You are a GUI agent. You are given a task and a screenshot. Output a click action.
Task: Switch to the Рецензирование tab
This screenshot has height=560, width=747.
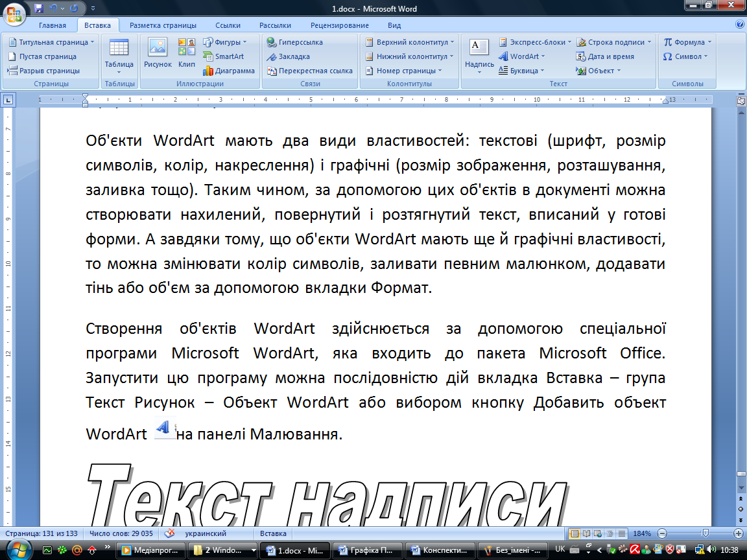point(340,25)
